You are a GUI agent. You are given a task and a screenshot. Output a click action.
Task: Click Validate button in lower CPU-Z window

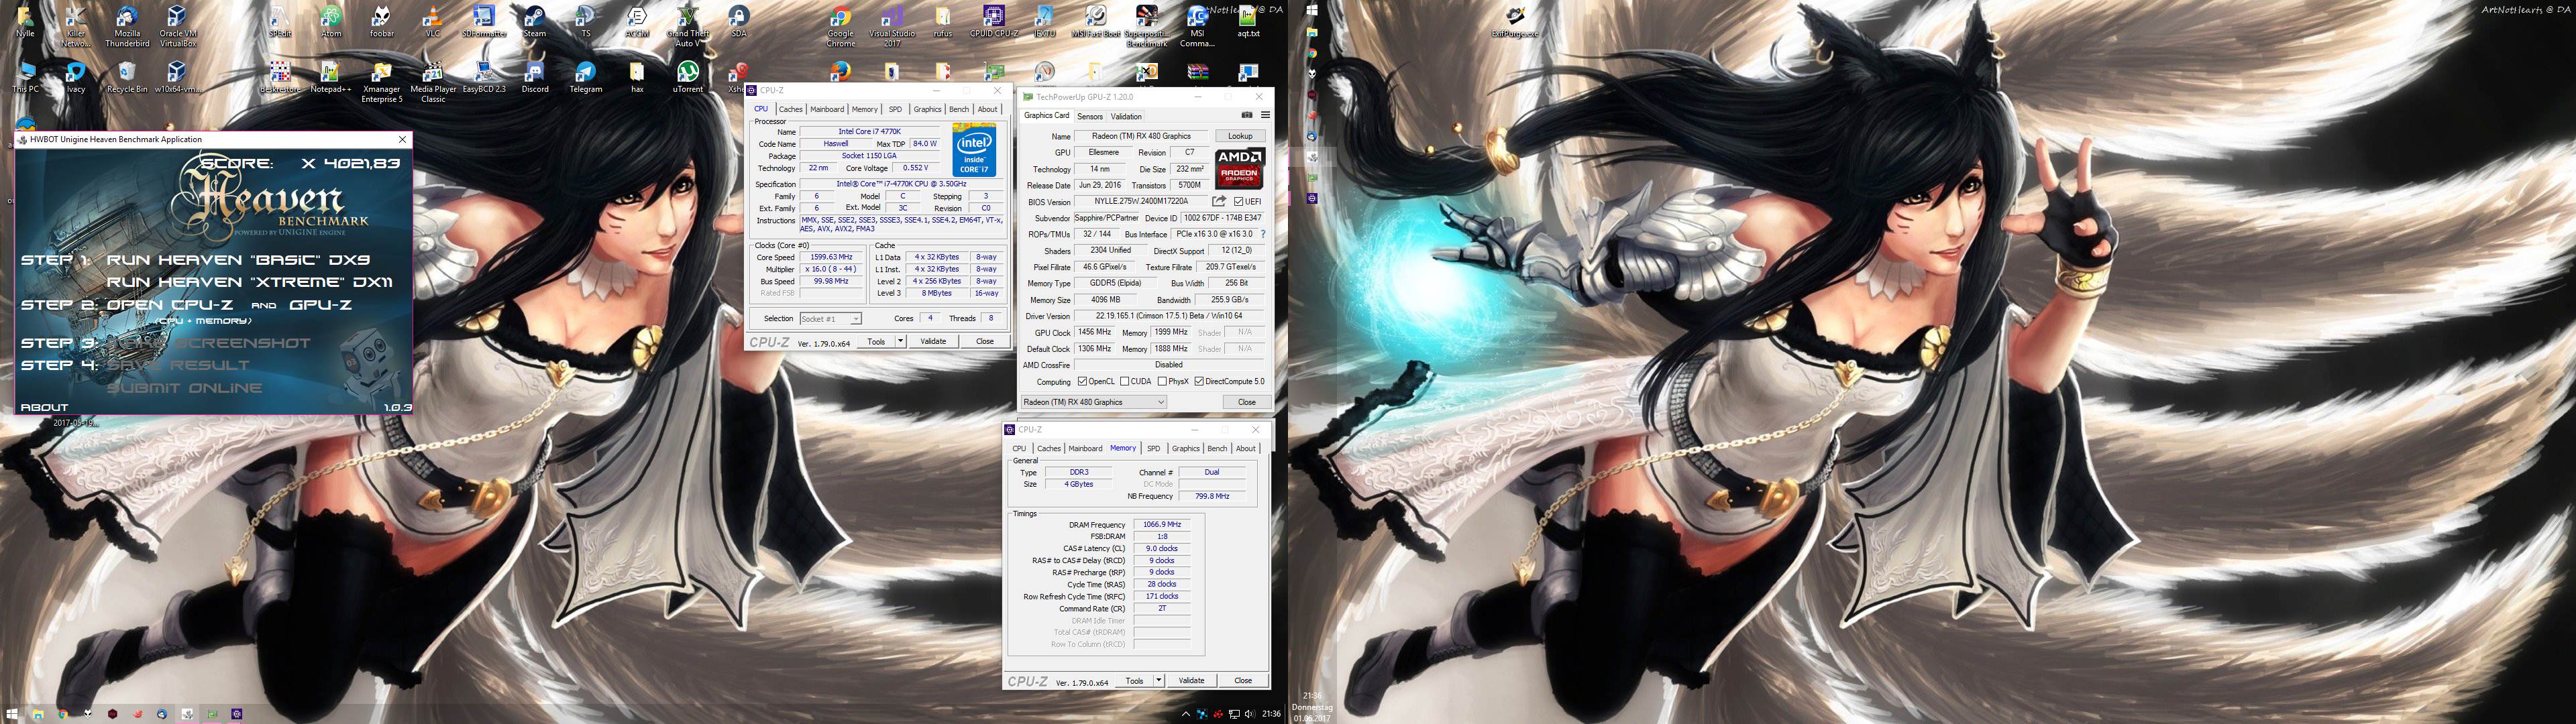coord(1191,680)
